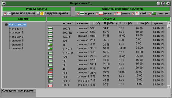Click occupied icon in 4П row

coord(50,69)
